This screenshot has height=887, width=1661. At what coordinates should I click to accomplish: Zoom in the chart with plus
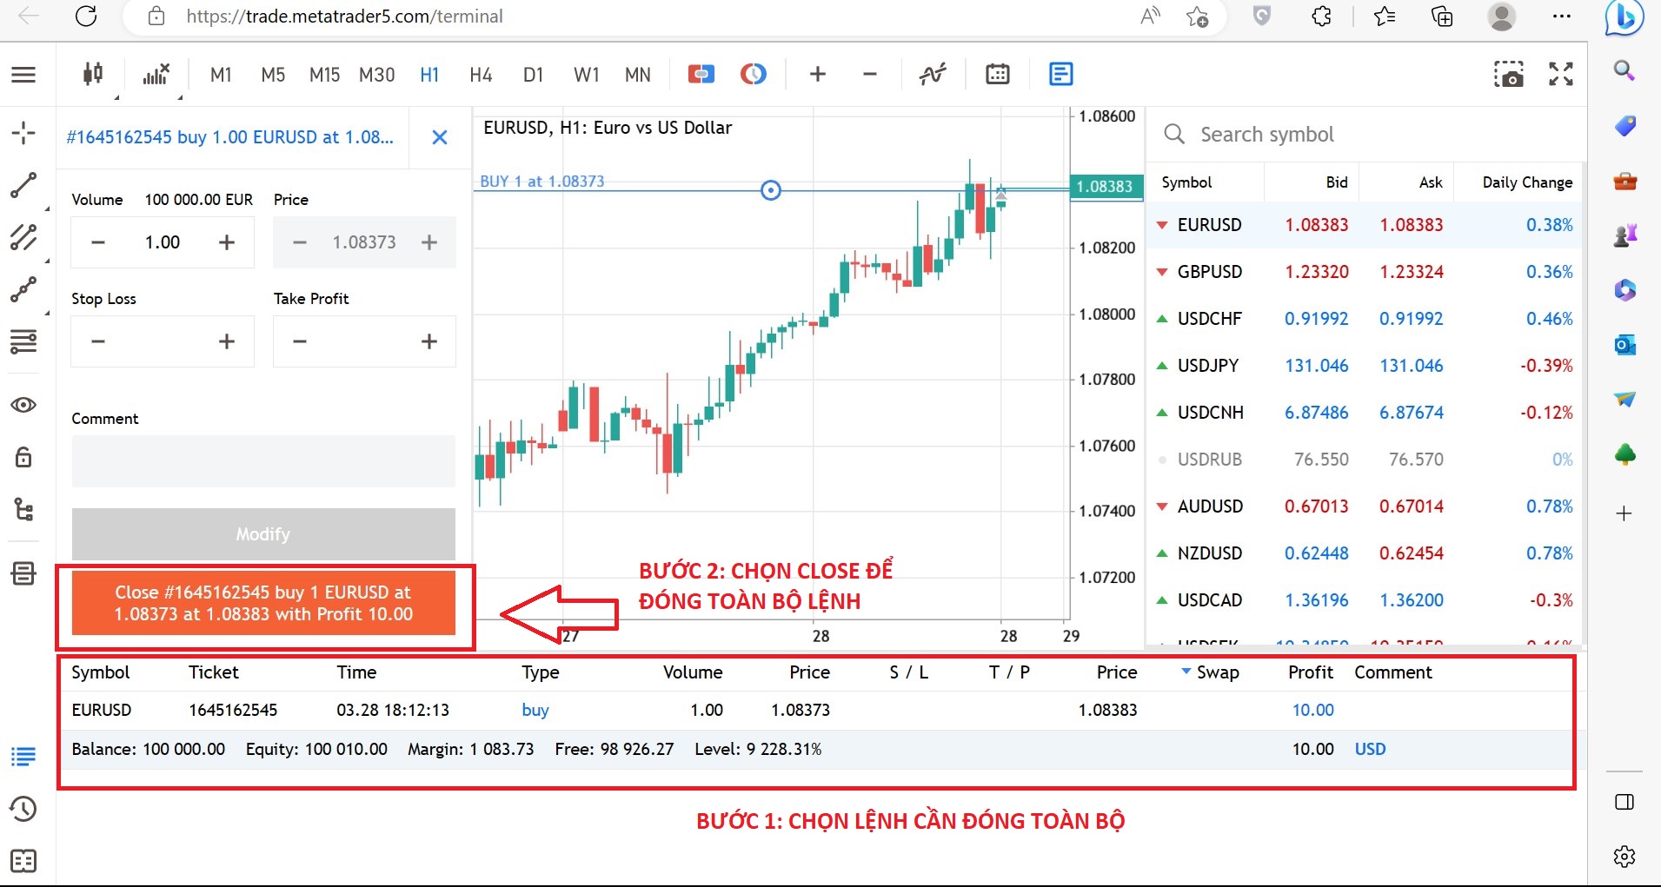pyautogui.click(x=817, y=75)
